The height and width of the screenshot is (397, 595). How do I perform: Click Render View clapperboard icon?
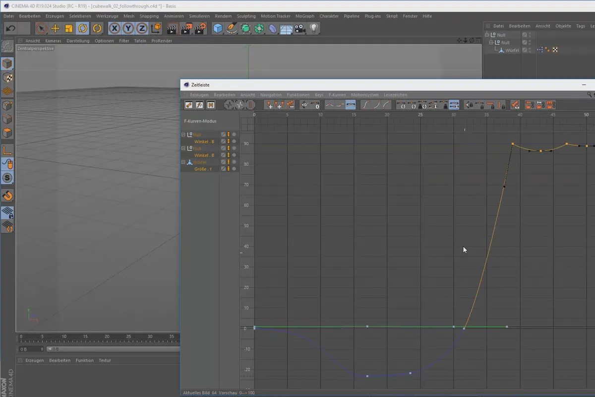click(x=172, y=28)
